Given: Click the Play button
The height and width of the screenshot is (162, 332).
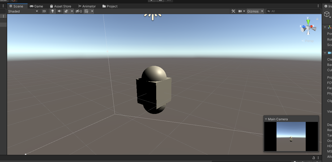Looking at the screenshot, I should pos(152,1).
